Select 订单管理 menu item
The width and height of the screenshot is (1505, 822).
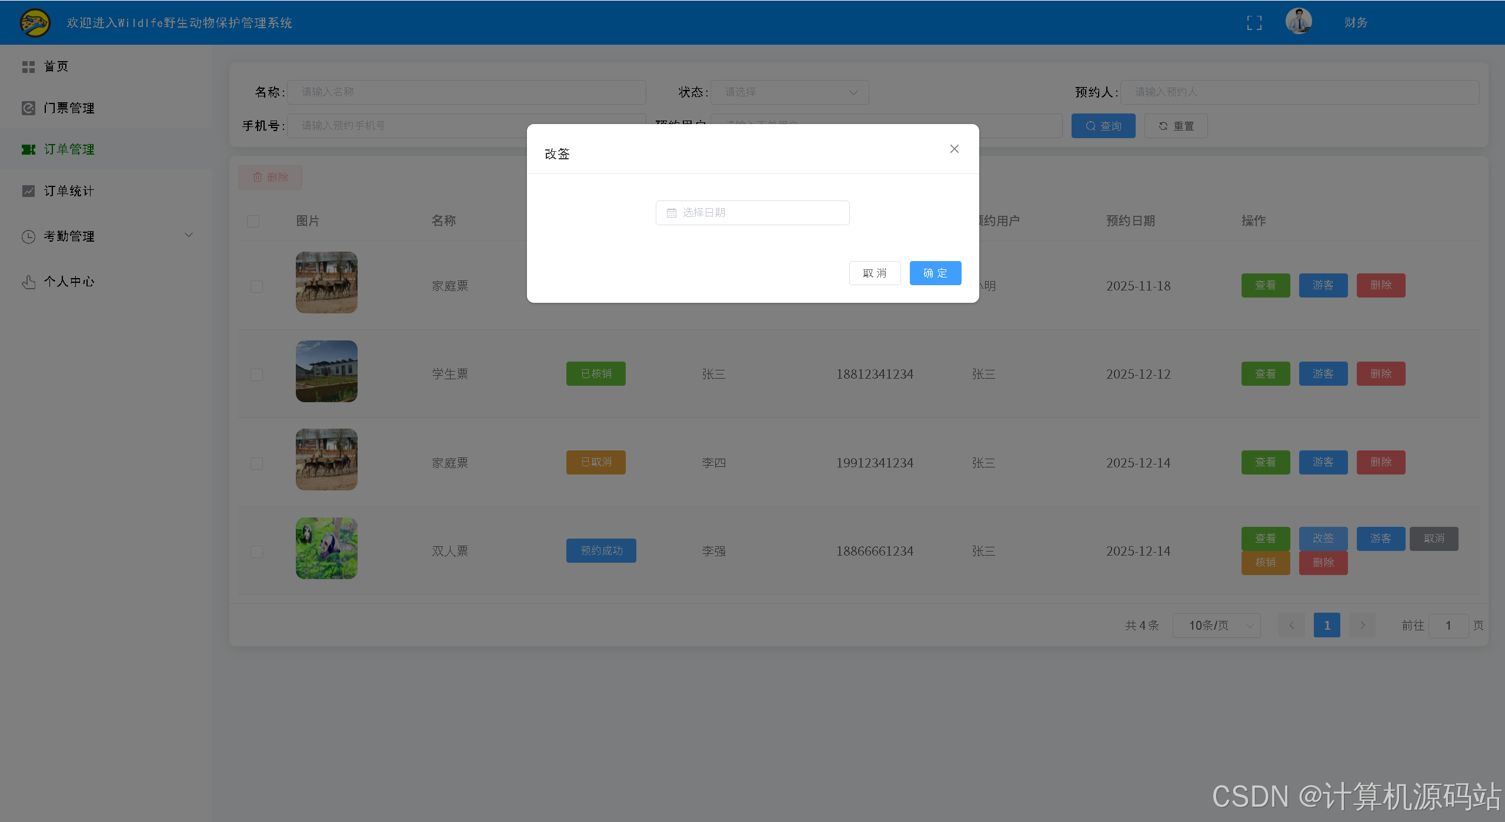(x=106, y=149)
